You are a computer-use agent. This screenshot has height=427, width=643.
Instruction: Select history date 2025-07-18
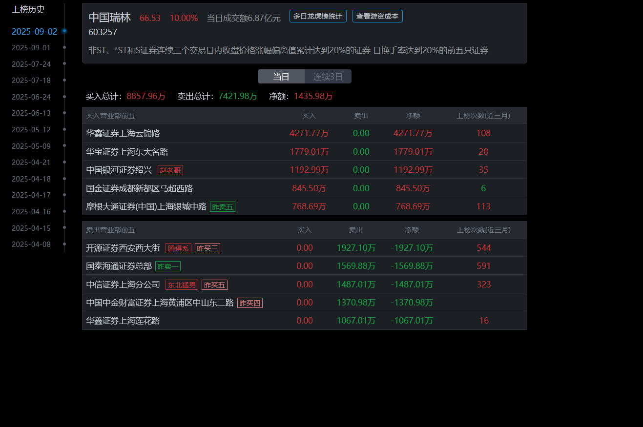(31, 81)
